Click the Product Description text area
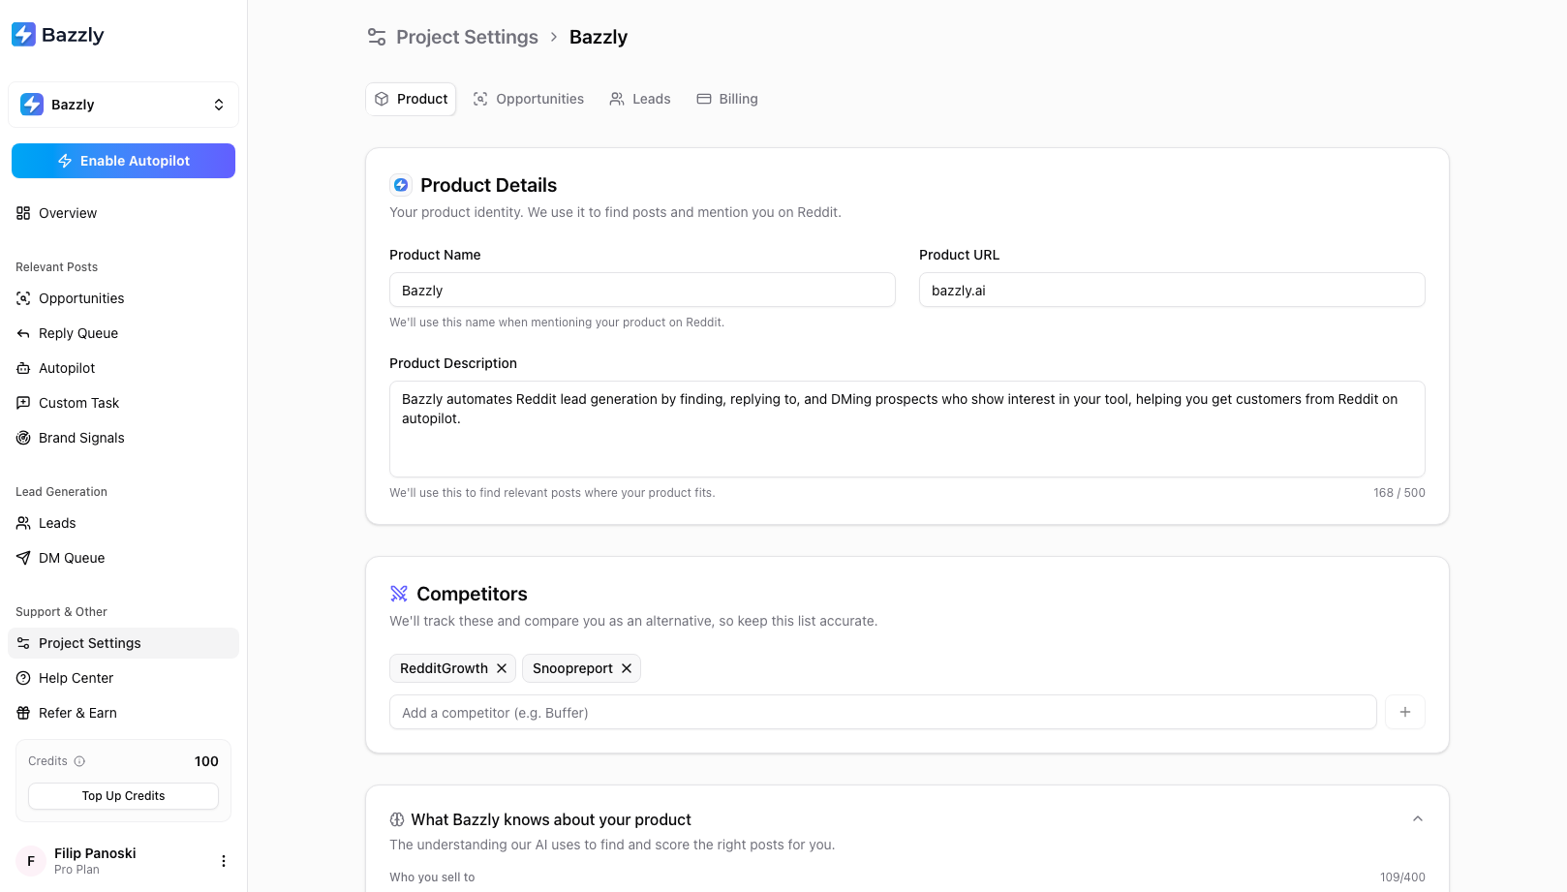This screenshot has width=1567, height=892. tap(907, 429)
